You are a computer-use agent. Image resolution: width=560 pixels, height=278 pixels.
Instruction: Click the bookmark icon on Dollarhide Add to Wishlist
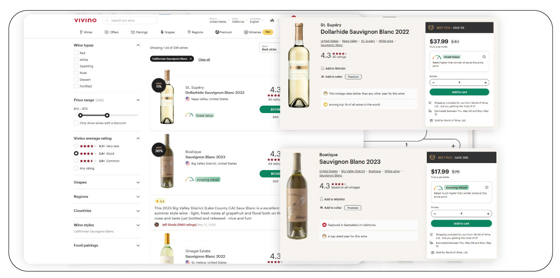(323, 68)
